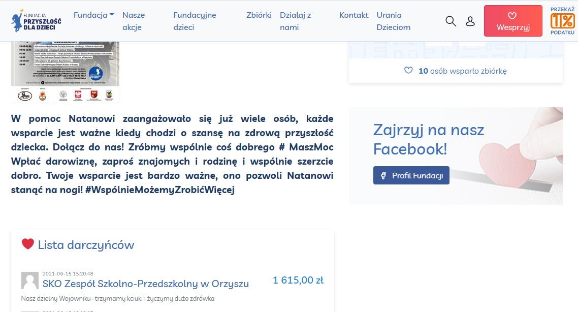Expand the Fundacja dropdown menu
Image resolution: width=578 pixels, height=312 pixels.
click(x=93, y=15)
